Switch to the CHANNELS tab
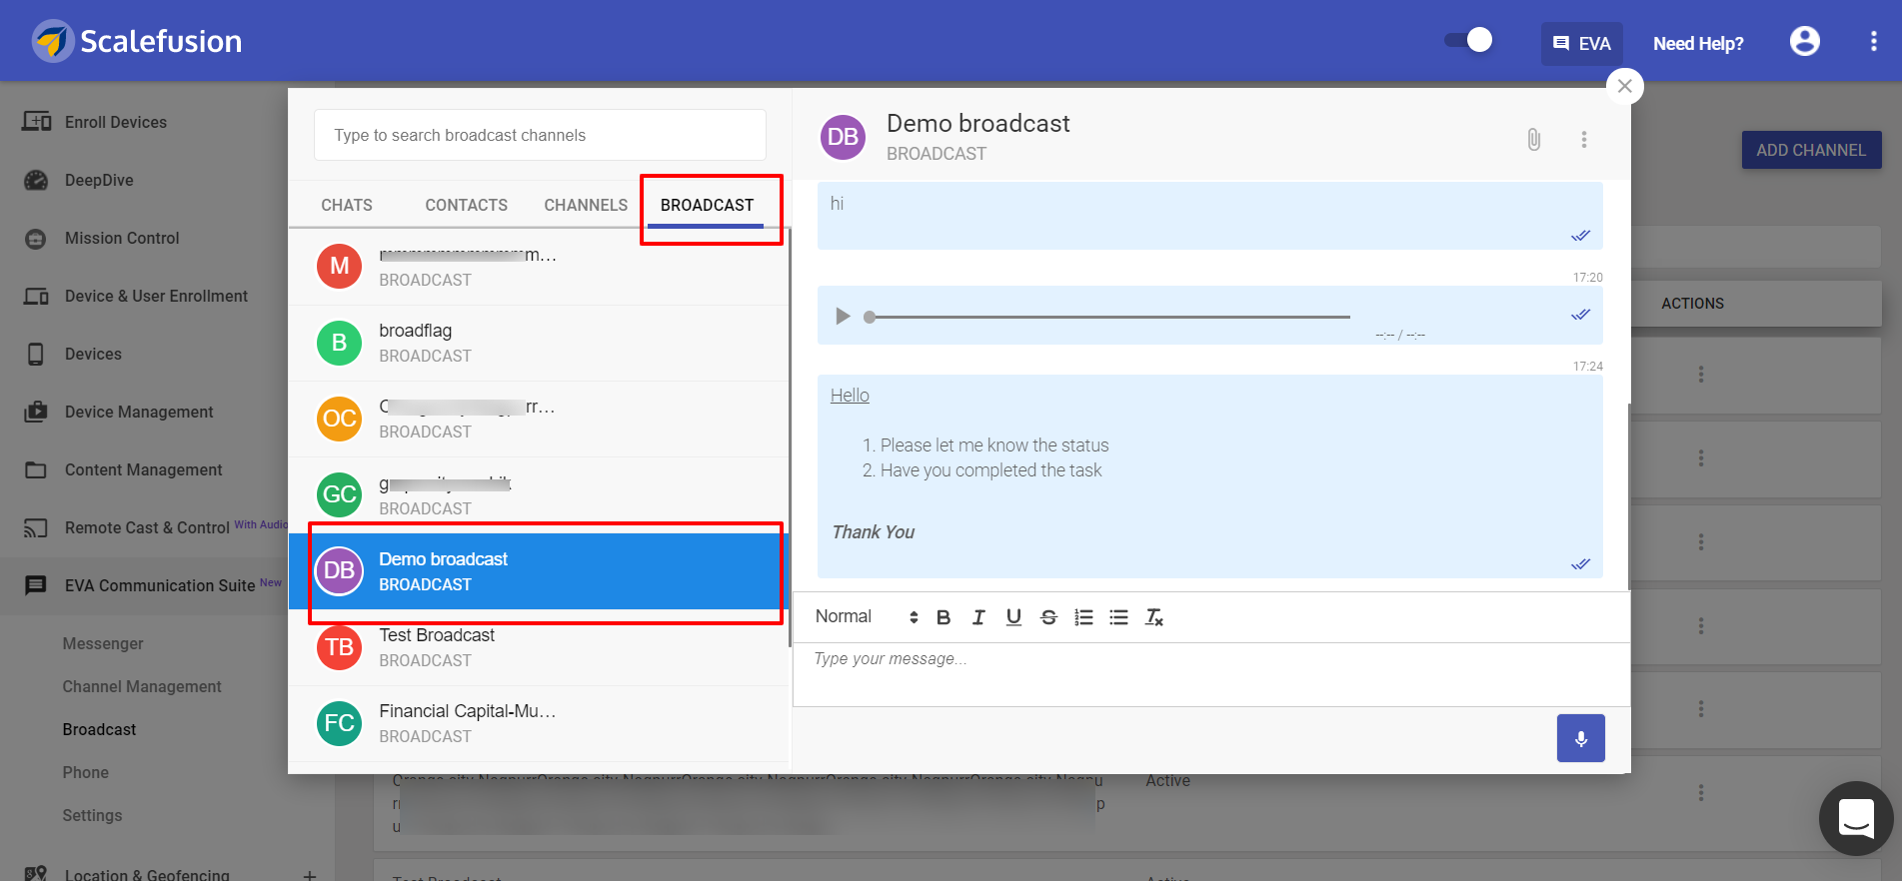 (x=586, y=205)
